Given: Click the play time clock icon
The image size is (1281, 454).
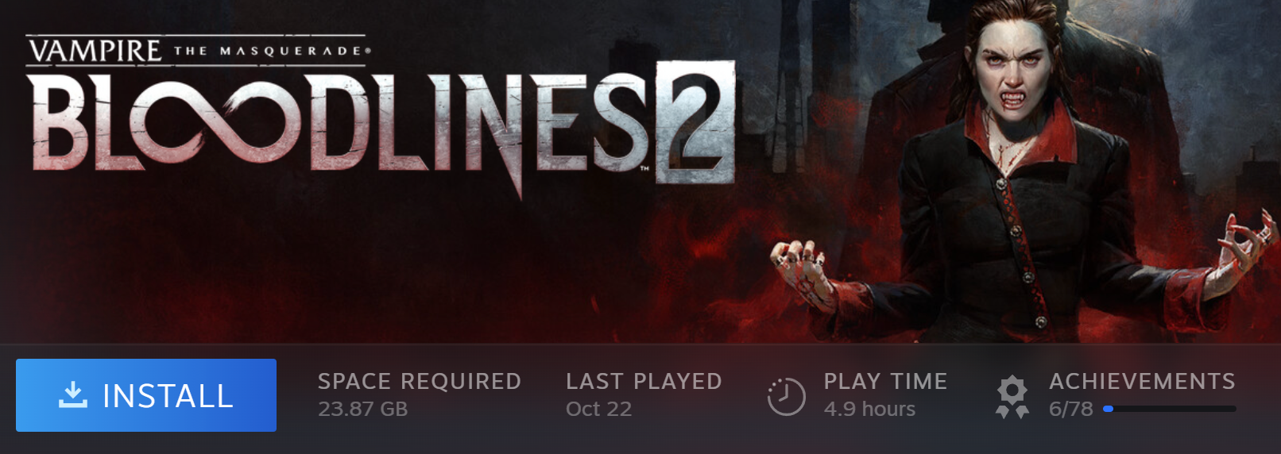Looking at the screenshot, I should point(787,396).
